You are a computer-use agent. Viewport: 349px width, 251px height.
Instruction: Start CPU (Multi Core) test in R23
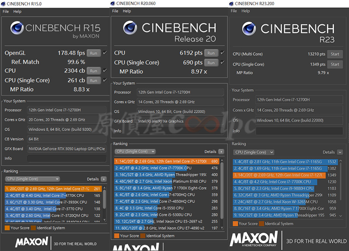tap(335, 54)
